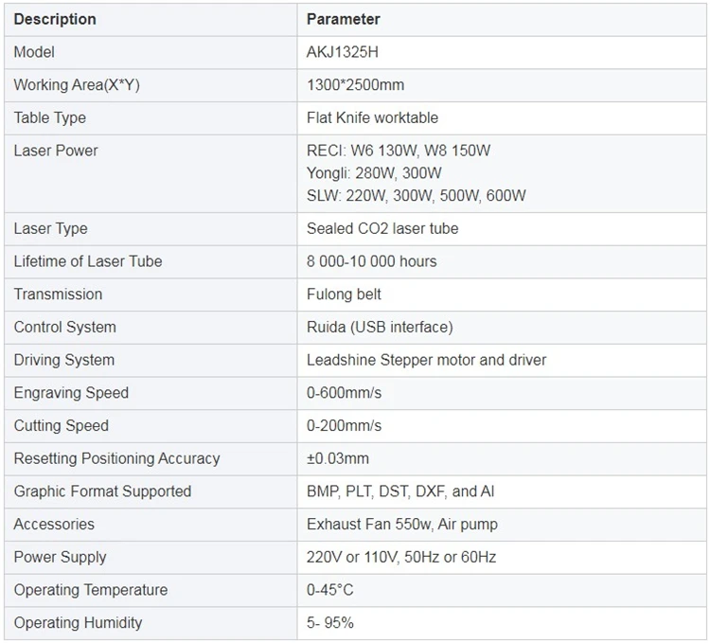The height and width of the screenshot is (643, 710).
Task: Select the ±0.03mm accuracy value
Action: click(338, 458)
